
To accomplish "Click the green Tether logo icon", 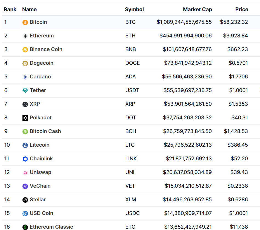I will pos(25,91).
